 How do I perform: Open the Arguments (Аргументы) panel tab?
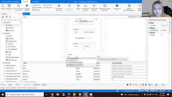[37, 85]
